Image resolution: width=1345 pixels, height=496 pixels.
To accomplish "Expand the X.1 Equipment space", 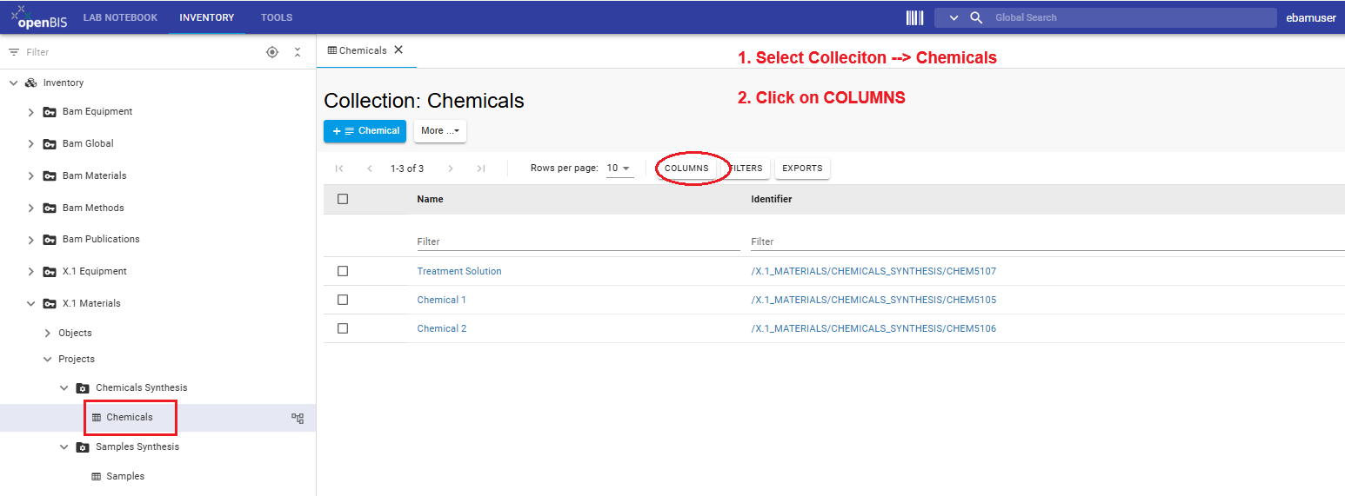I will (x=31, y=271).
